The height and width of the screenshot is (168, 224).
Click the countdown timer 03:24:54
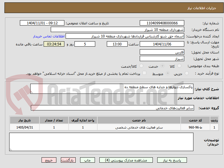(54, 44)
